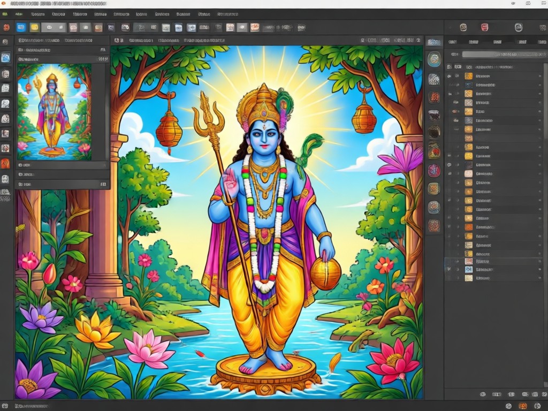Expand the first collapsed section below the preview

coord(63,165)
